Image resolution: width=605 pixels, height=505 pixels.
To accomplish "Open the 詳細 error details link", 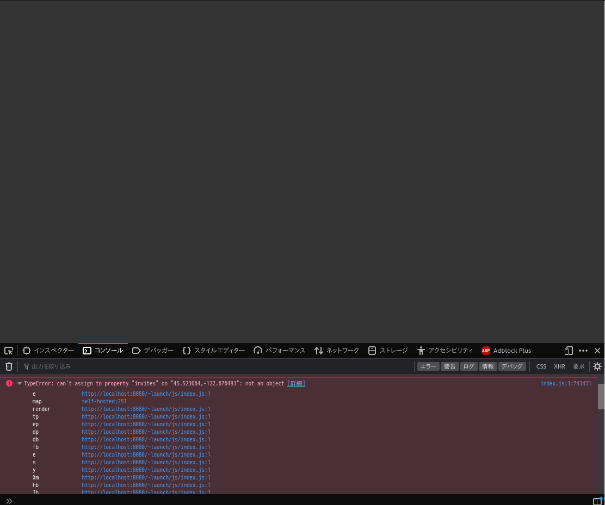I will tap(295, 383).
